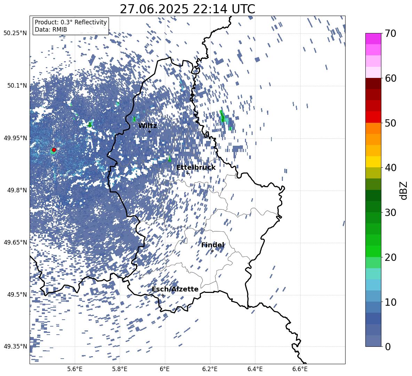
Task: Click the 49.65°N latitude label
Action: (x=15, y=242)
